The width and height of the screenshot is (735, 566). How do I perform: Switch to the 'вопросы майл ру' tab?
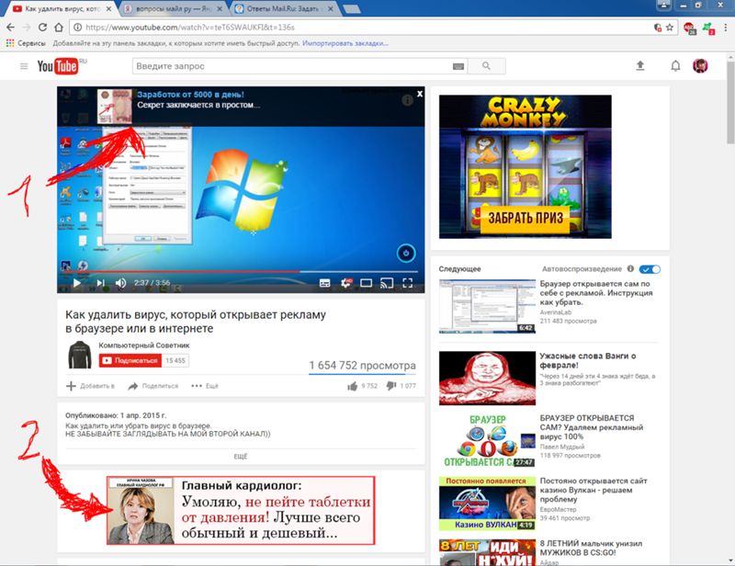coord(174,8)
